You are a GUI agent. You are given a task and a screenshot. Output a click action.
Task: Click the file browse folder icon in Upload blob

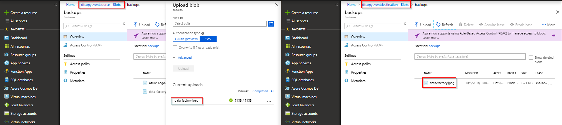[271, 24]
